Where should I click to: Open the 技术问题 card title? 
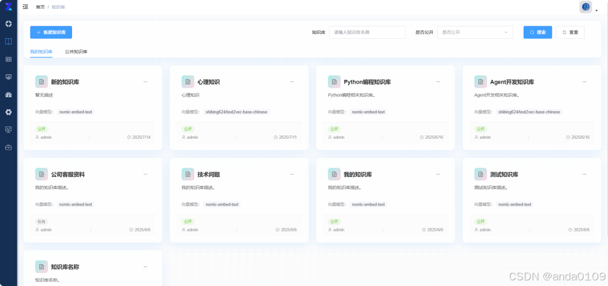point(209,175)
